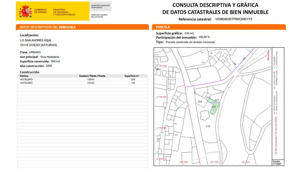Viewport: 302px width, 170px height.
Task: Click the 'GOBIERNO DE ESPAÑA' logo text
Action: (41, 11)
